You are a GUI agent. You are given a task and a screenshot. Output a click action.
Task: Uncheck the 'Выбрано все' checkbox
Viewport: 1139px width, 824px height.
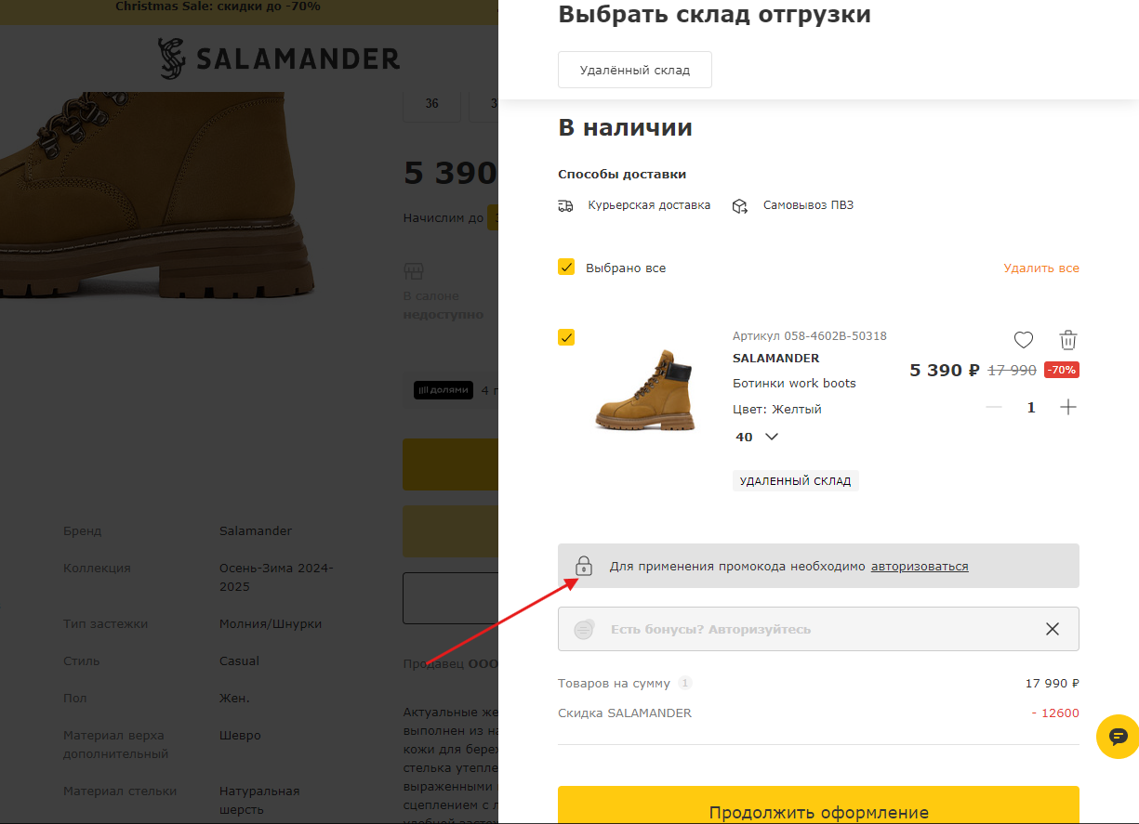[x=566, y=268]
